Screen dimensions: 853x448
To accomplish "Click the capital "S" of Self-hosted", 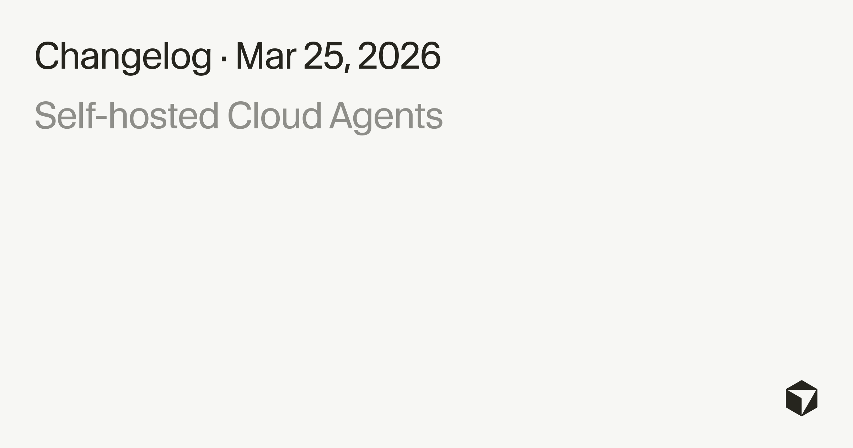I will pyautogui.click(x=45, y=116).
